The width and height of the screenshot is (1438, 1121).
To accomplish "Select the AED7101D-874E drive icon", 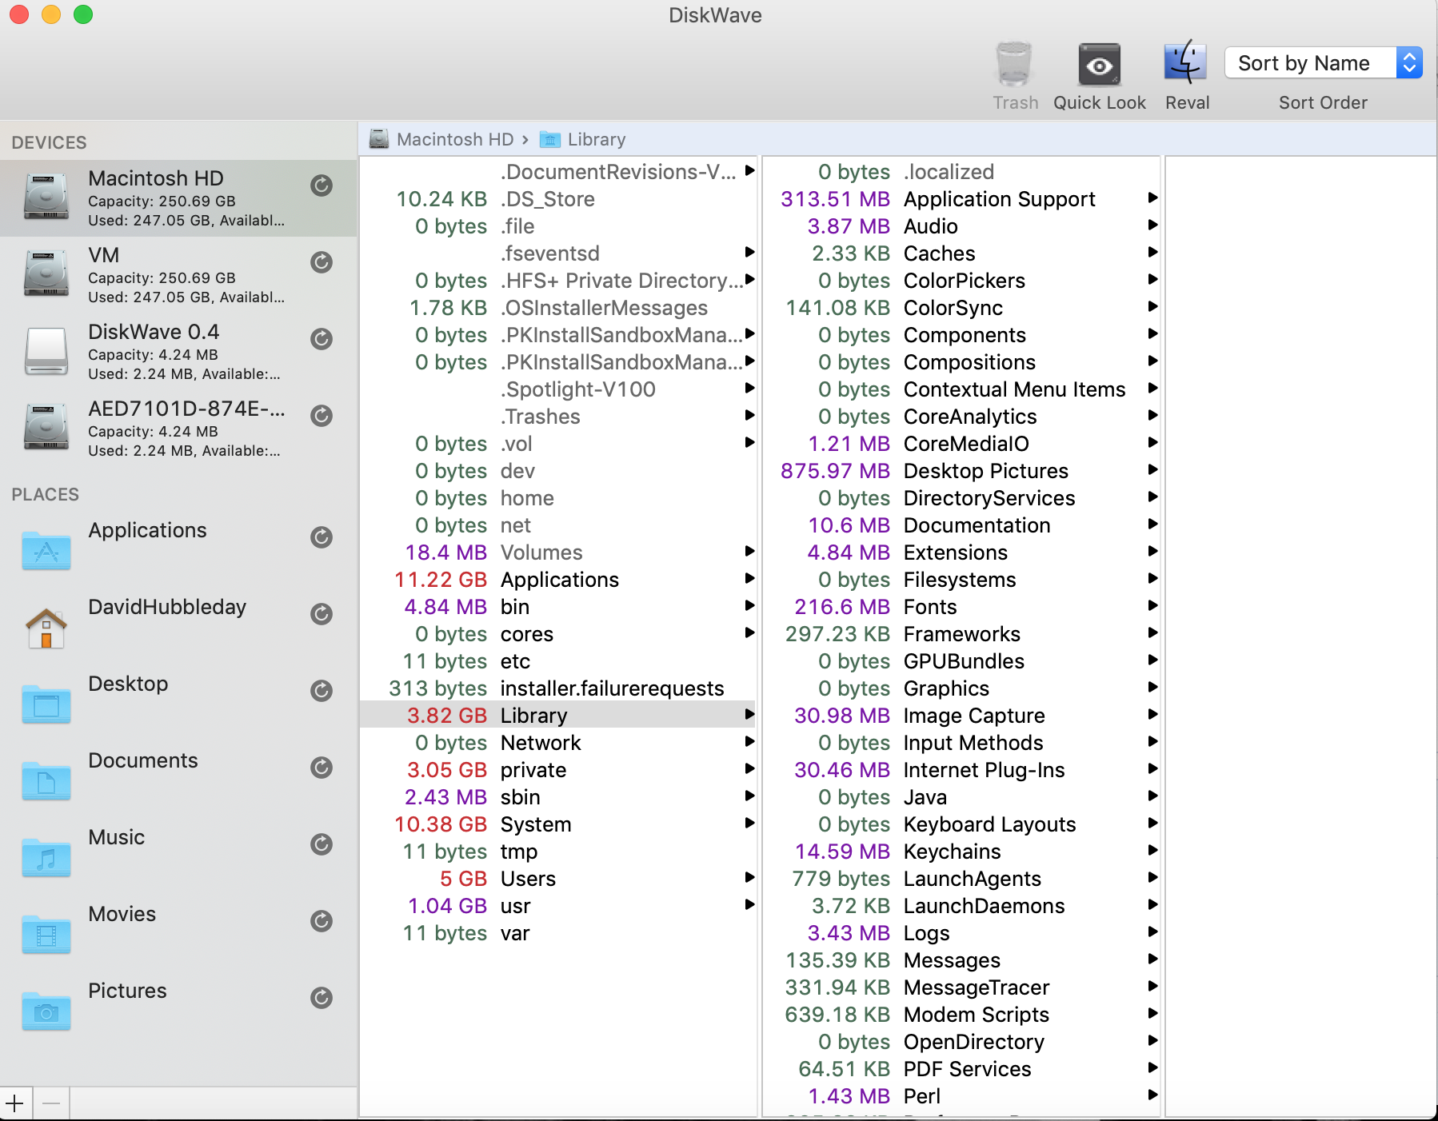I will (x=46, y=427).
